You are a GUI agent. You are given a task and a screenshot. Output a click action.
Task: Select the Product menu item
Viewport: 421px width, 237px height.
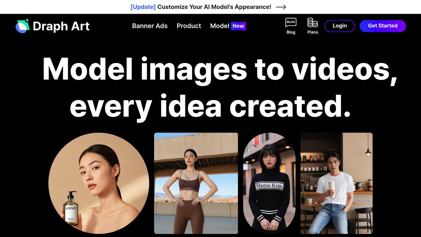[189, 26]
